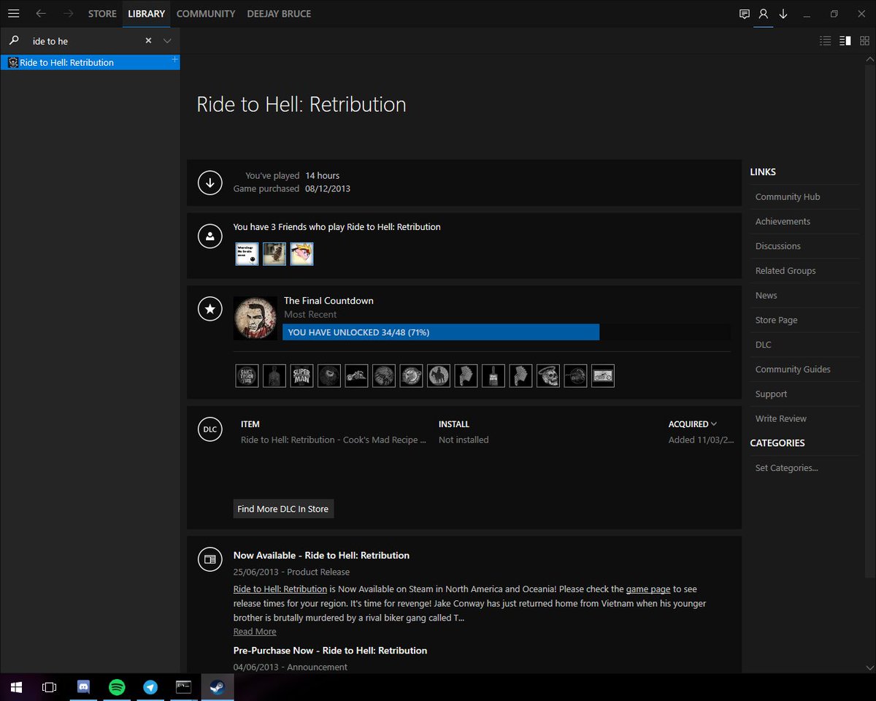Switch to list view
Viewport: 876px width, 701px height.
[826, 41]
